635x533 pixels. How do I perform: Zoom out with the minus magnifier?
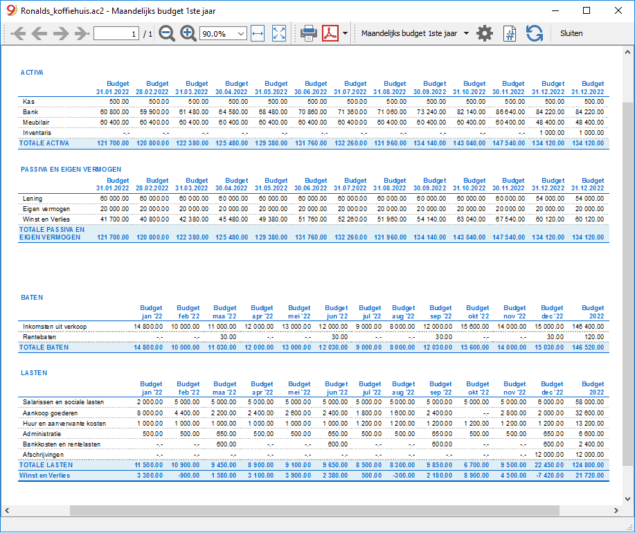click(167, 34)
